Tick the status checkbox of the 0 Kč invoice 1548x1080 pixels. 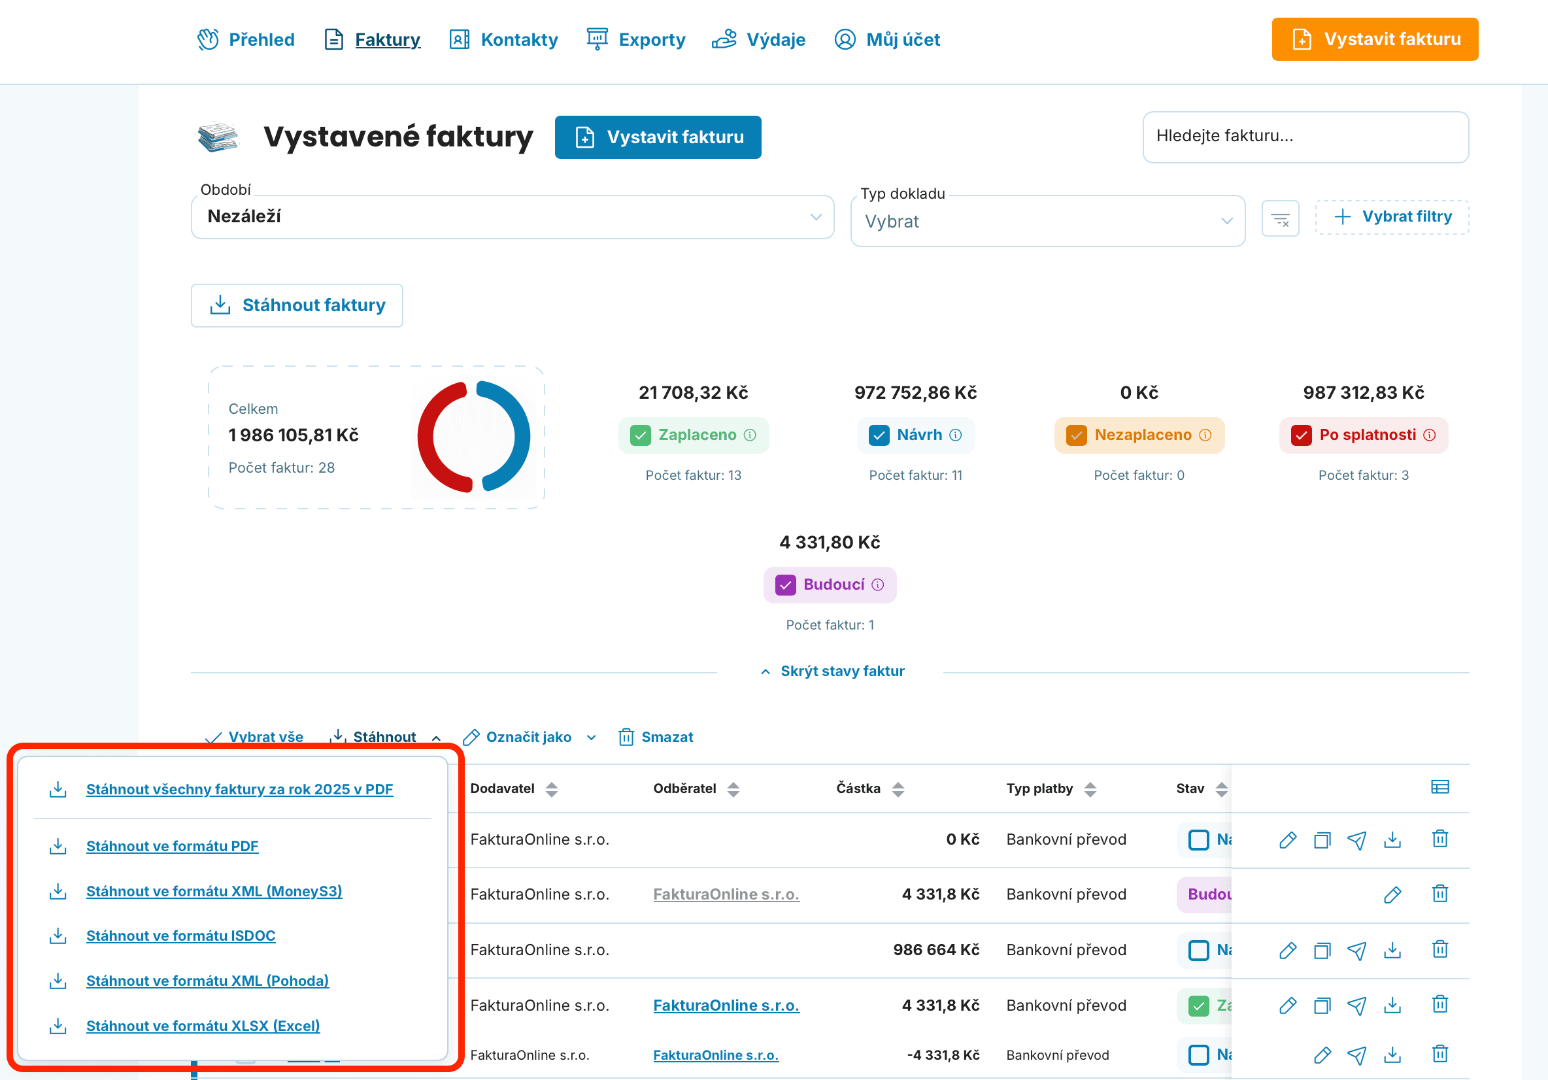(1198, 839)
